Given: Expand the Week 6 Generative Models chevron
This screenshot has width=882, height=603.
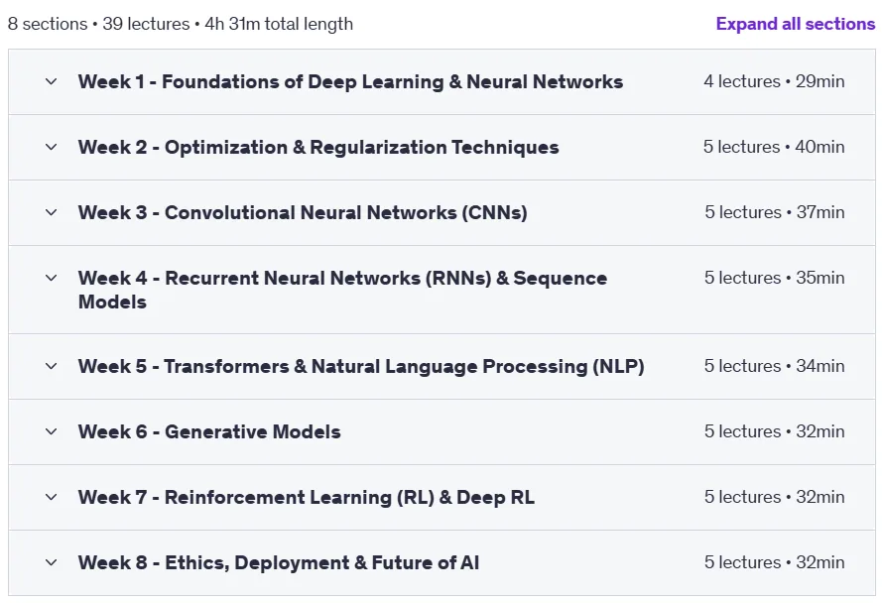Looking at the screenshot, I should point(52,431).
